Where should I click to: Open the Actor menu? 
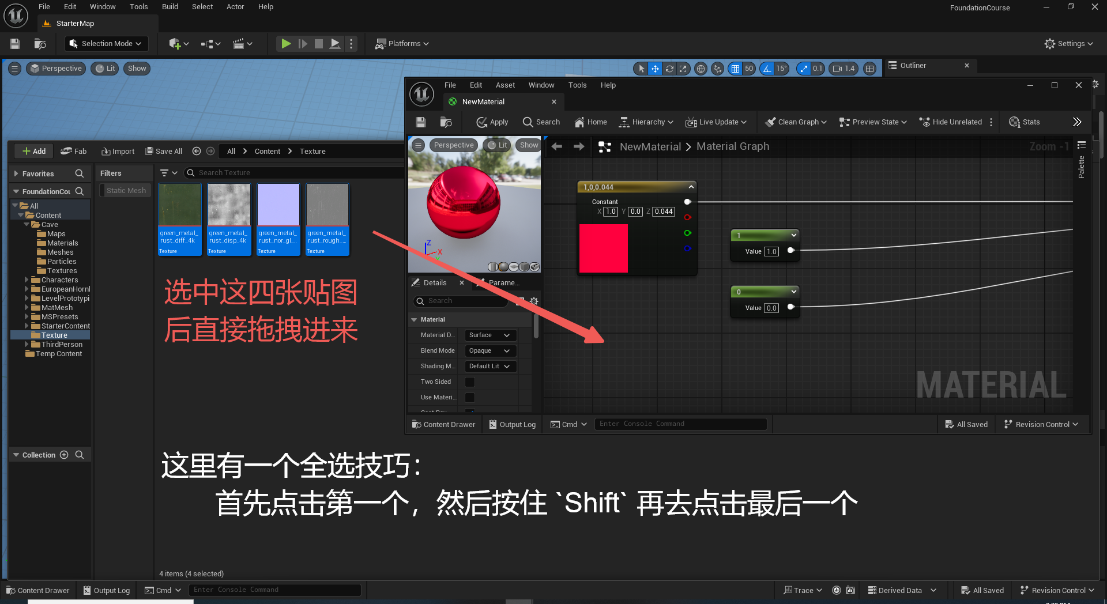coord(235,7)
